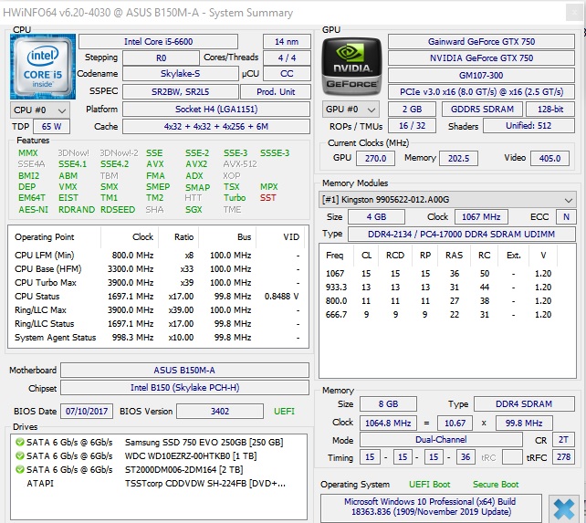
Task: Click the AES-NI feature flag
Action: click(x=33, y=209)
